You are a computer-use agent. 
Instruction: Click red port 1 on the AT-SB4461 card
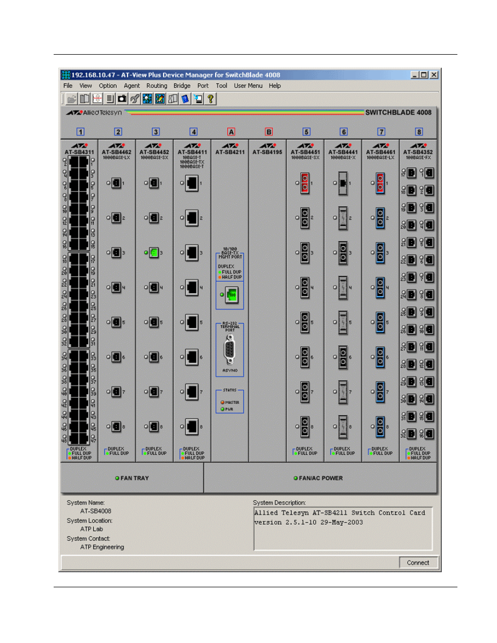pos(380,183)
